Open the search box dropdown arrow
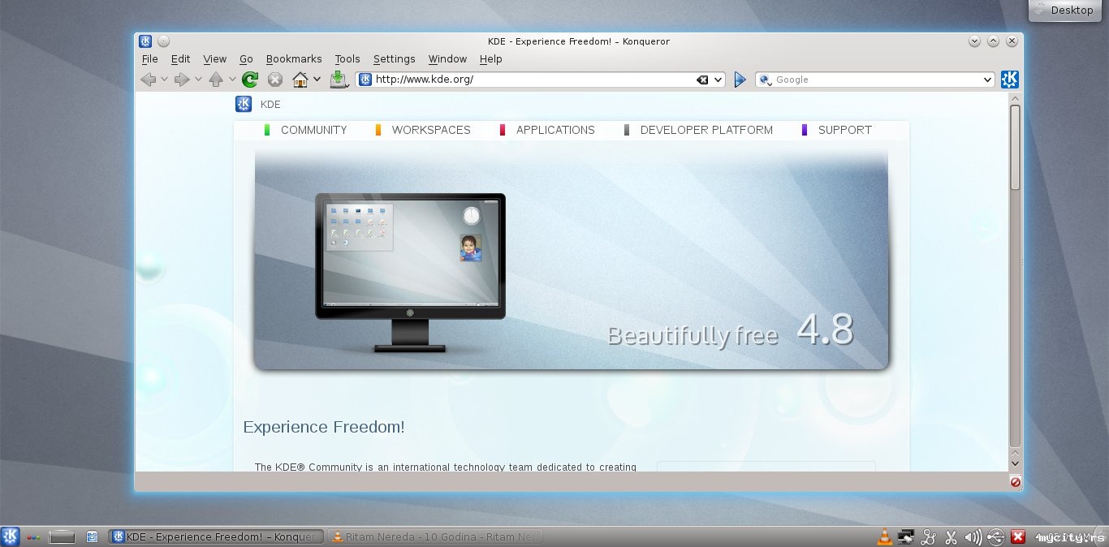This screenshot has height=547, width=1109. tap(987, 80)
